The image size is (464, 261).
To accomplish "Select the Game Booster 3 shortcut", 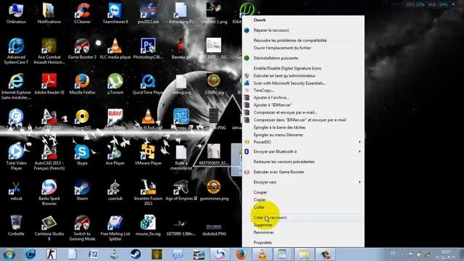I will pyautogui.click(x=82, y=49).
